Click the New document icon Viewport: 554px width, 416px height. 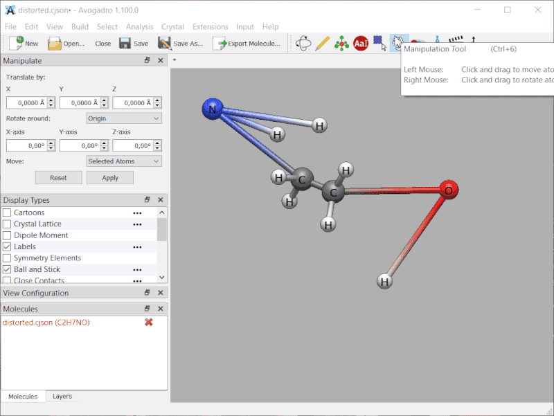click(x=16, y=44)
